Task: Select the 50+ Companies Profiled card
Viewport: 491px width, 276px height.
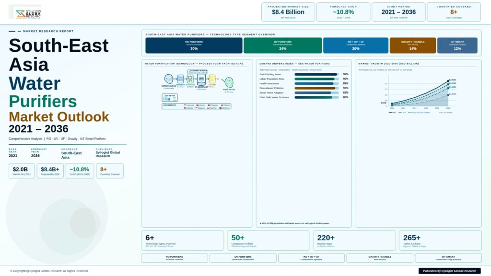Action: 268,241
